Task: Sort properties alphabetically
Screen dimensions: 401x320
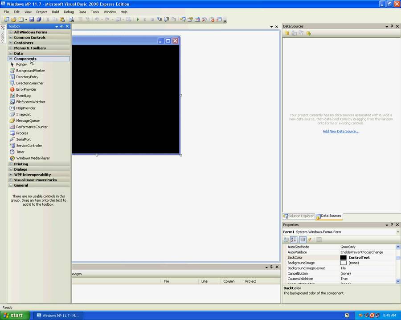Action: (294, 240)
